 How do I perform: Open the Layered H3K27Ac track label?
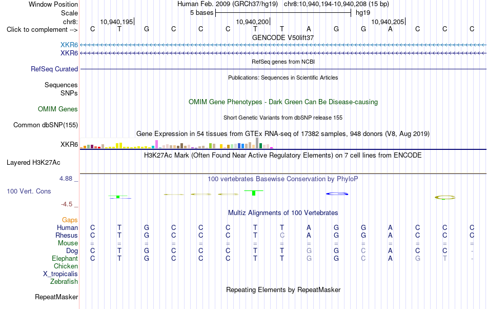point(33,163)
